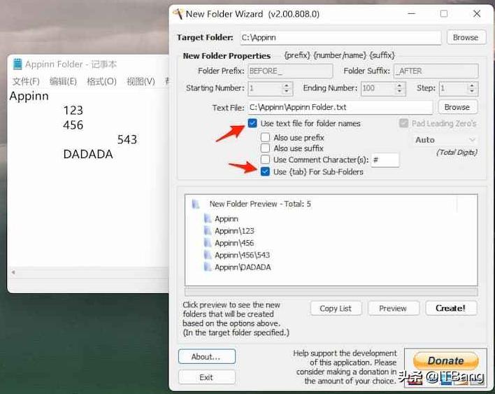This screenshot has width=495, height=394.
Task: Maximize the New Folder Wizard window
Action: 444,13
